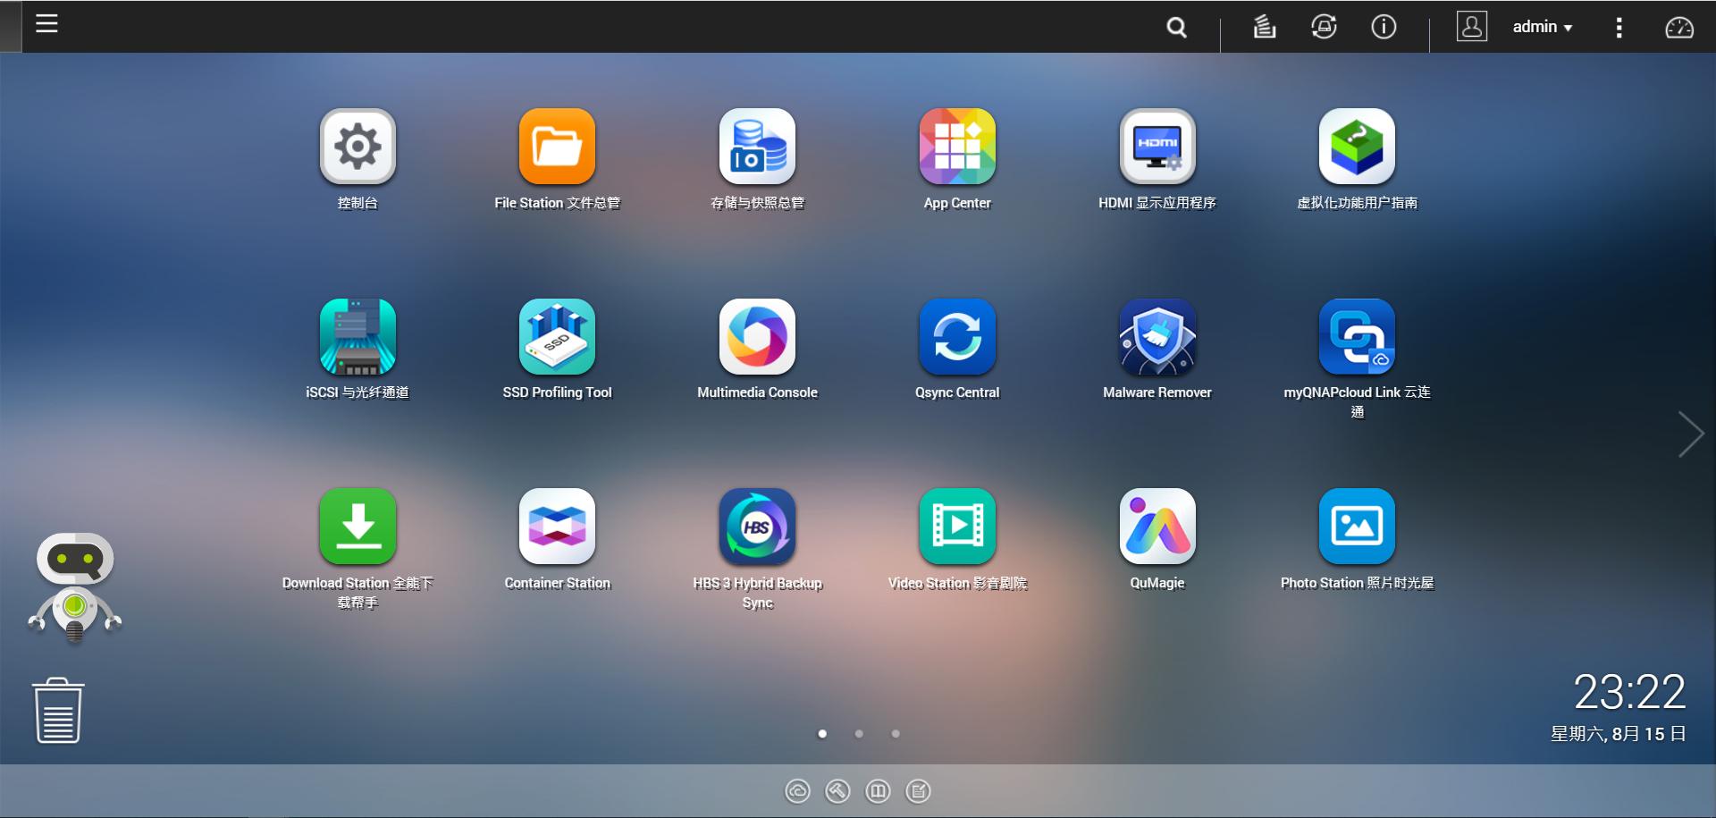
Task: Open iSCSI 与光纤通道 app
Action: [x=357, y=336]
